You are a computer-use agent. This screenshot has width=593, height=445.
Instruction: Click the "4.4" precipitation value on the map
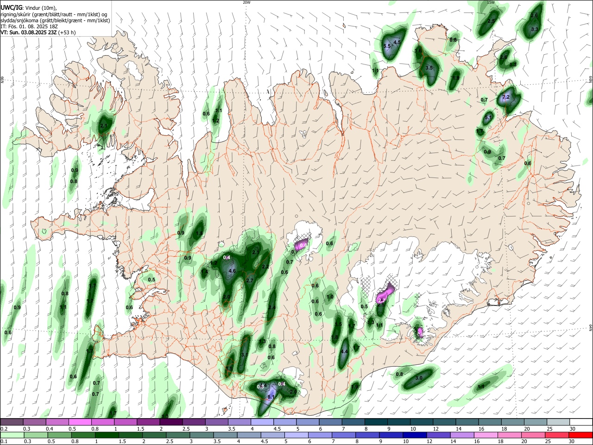coord(344,352)
